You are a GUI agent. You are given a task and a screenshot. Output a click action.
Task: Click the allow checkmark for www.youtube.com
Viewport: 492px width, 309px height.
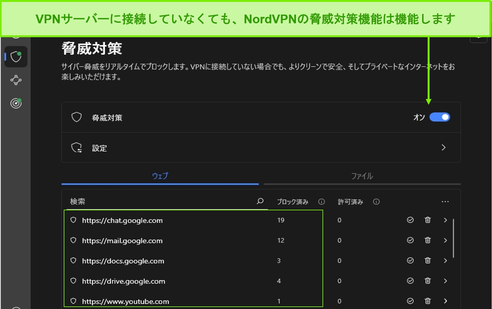tap(410, 301)
